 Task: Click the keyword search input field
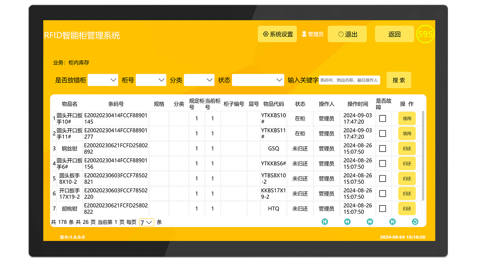349,80
